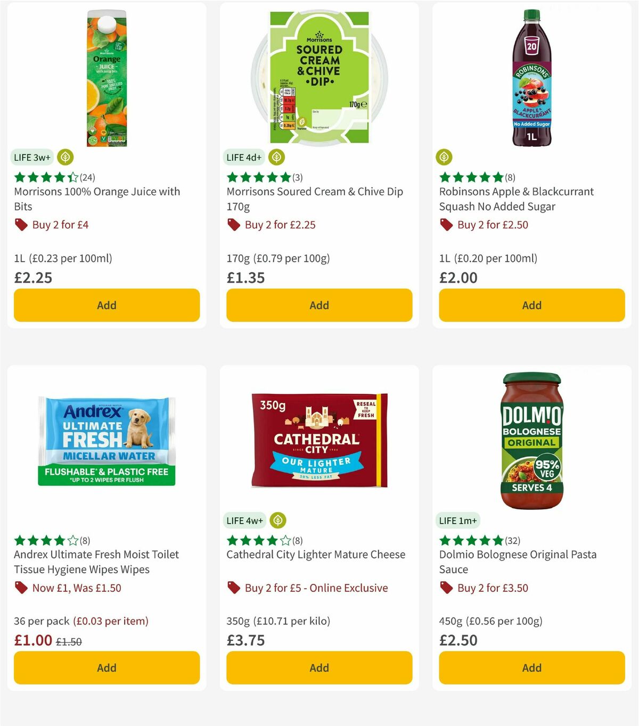Image resolution: width=639 pixels, height=726 pixels.
Task: Click the leaf icon next to Cathedral City LIFE 4w+ badge
Action: 276,520
